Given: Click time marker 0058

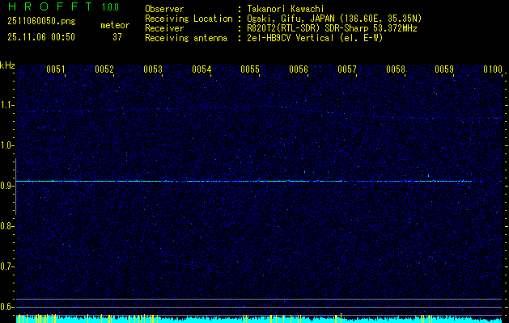Looking at the screenshot, I should 396,69.
